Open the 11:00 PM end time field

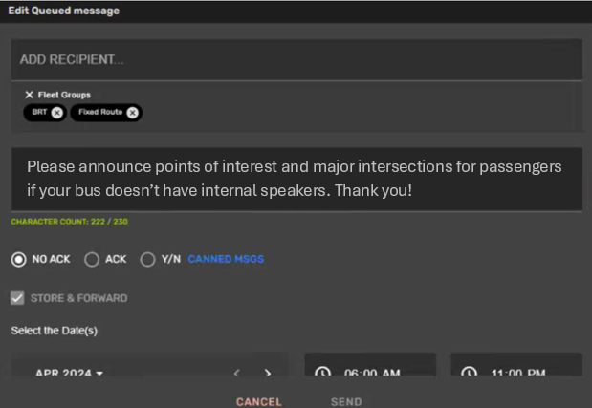(517, 373)
